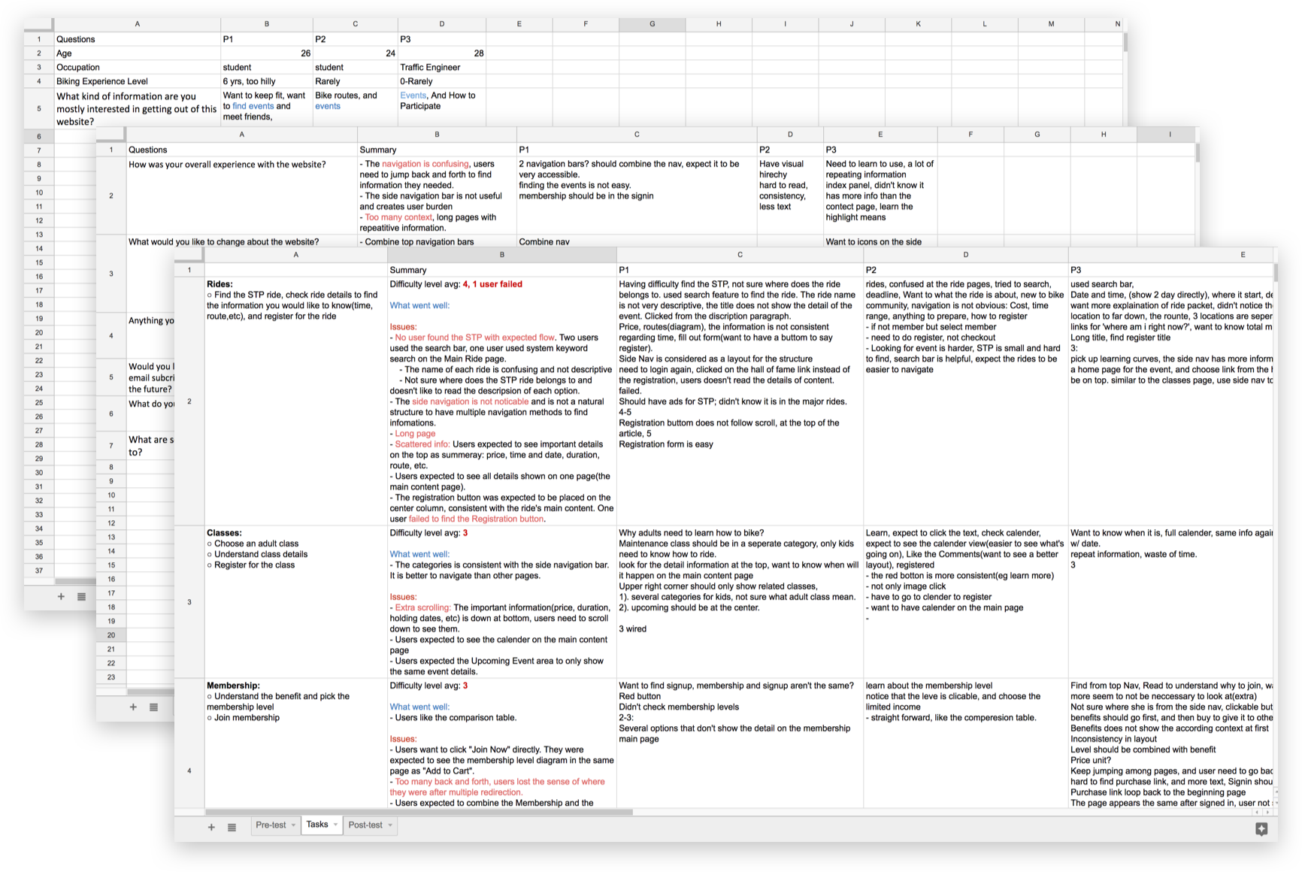The width and height of the screenshot is (1302, 872).
Task: Click the horizontal scrollbar of the front Tasks sheet
Action: click(419, 812)
